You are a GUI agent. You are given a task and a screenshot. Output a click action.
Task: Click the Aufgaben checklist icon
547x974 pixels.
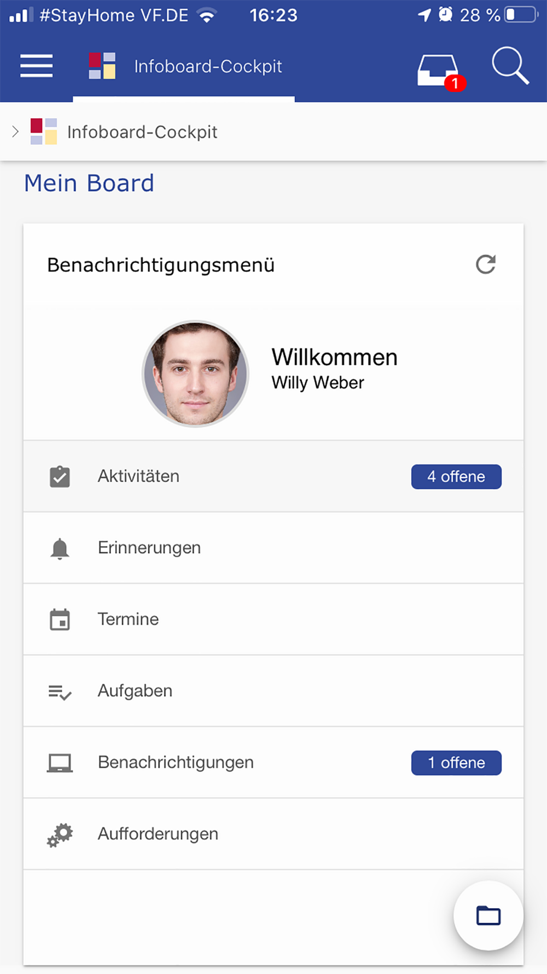click(60, 691)
